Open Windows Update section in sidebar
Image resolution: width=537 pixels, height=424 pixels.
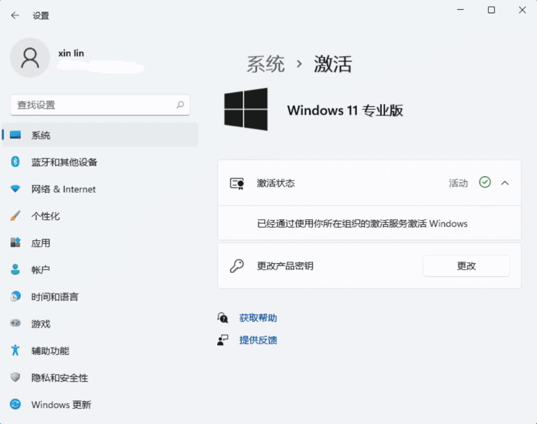[61, 405]
